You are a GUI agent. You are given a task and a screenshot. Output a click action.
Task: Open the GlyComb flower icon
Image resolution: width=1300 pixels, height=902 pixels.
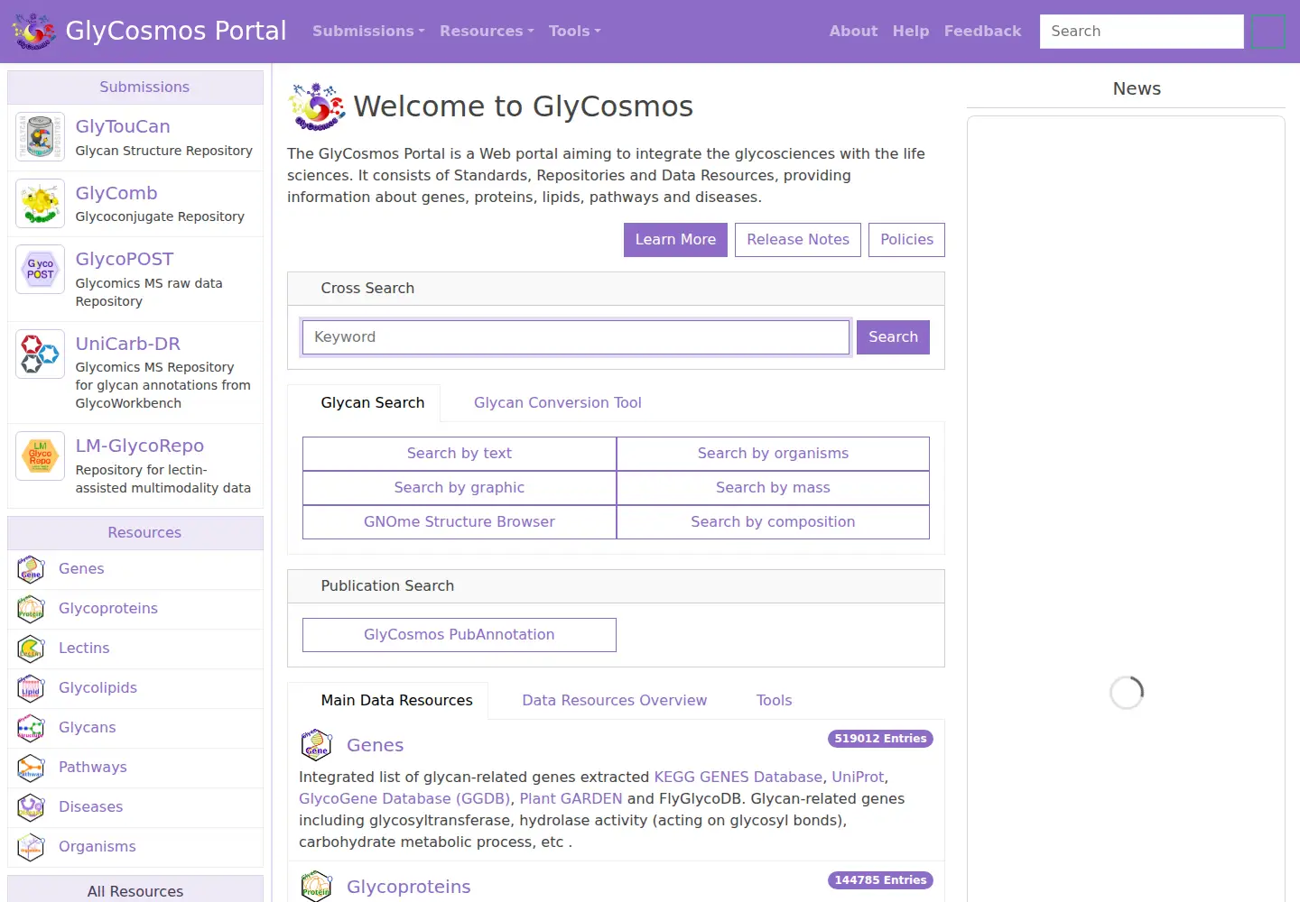tap(40, 203)
